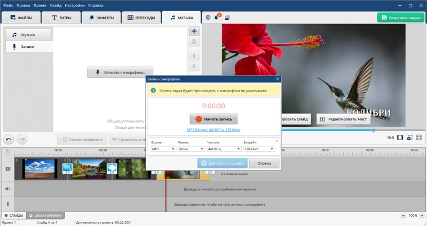This screenshot has width=427, height=226.
Task: Open notifications bell icon
Action: [217, 18]
